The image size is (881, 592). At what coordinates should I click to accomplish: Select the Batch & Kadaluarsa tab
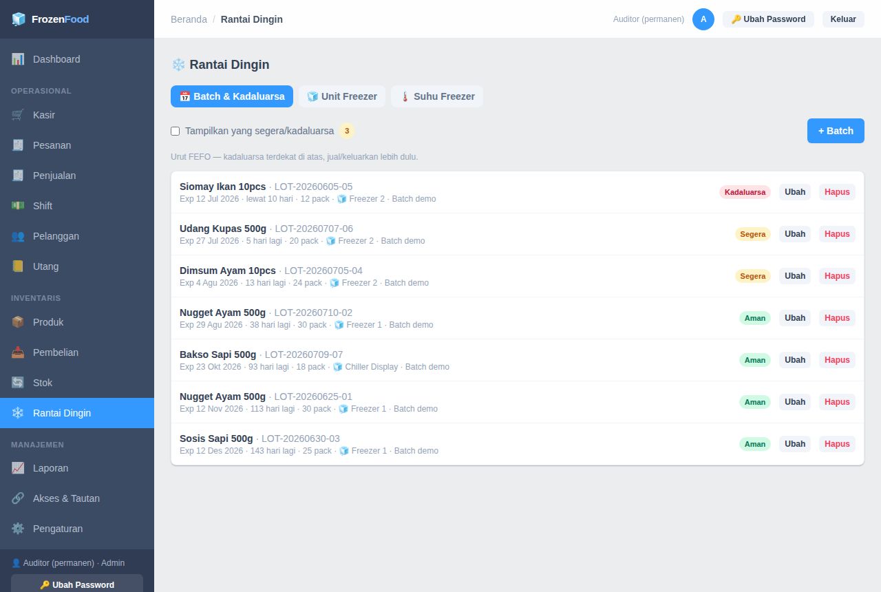pos(232,96)
